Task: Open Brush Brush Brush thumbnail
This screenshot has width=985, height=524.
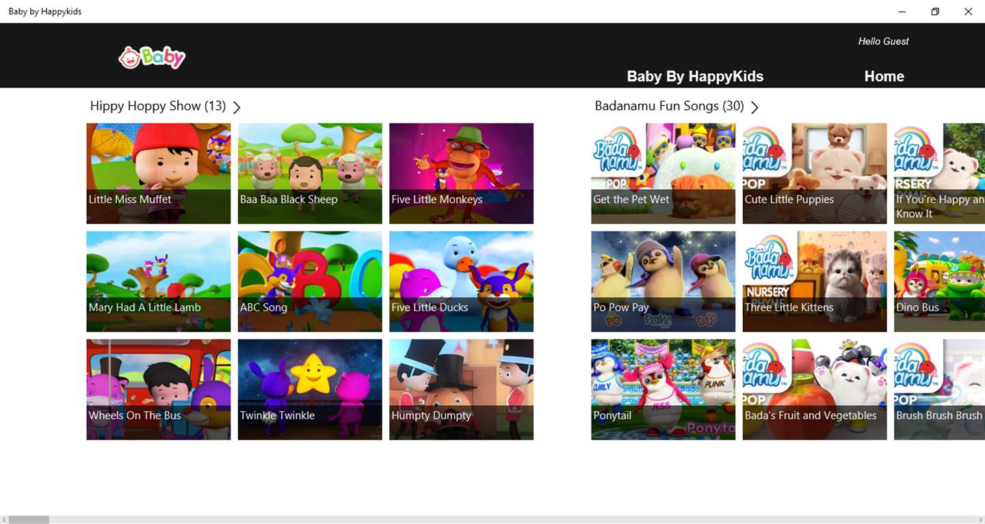Action: coord(939,389)
